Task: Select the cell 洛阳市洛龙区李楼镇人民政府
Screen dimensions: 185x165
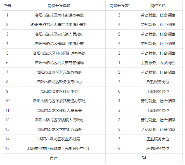Action: pos(59,120)
